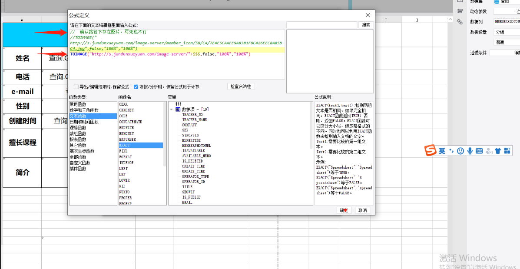Image resolution: width=520 pixels, height=269 pixels.
Task: Select TEACHER_NAME in variable tree
Action: 194,120
